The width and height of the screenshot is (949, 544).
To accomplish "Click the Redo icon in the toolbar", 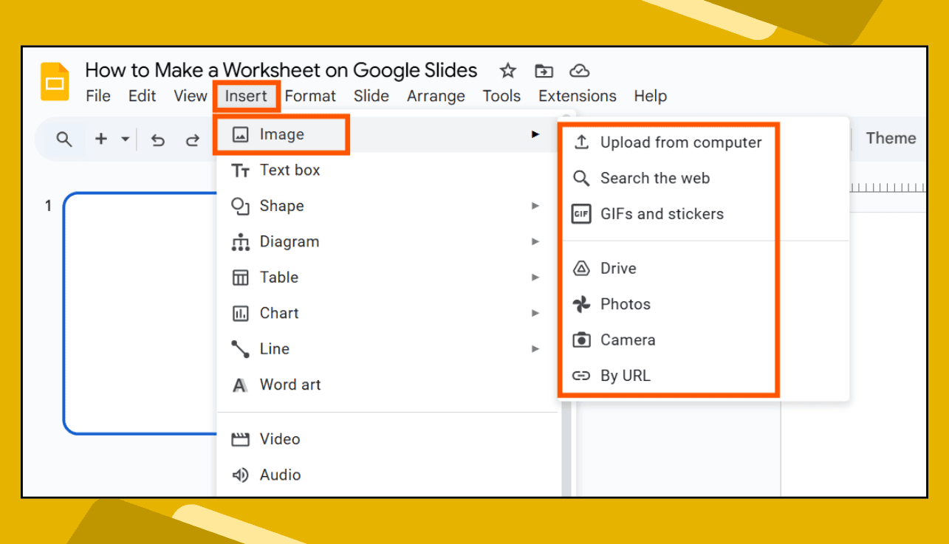I will pyautogui.click(x=192, y=140).
